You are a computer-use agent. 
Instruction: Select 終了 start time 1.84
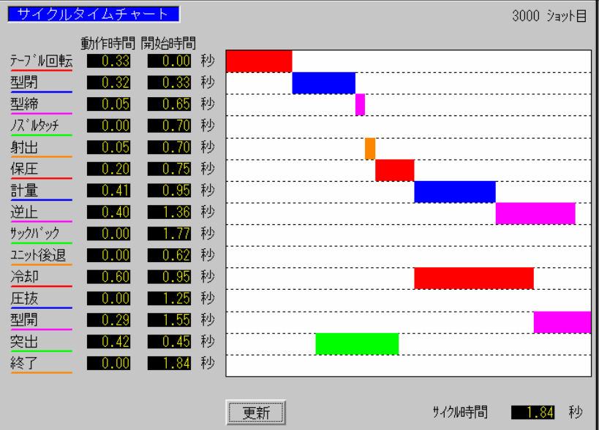point(169,363)
